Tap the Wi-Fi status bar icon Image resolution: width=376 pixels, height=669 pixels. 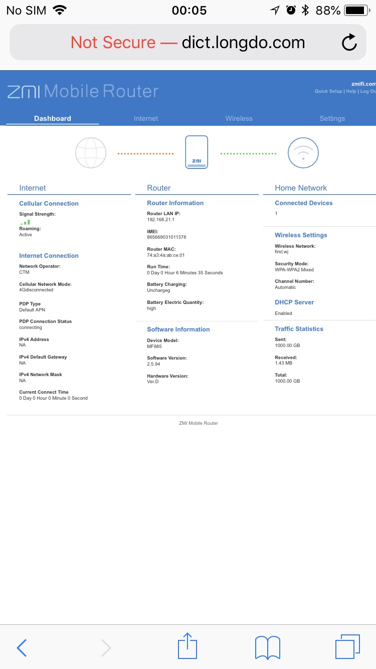click(x=60, y=10)
